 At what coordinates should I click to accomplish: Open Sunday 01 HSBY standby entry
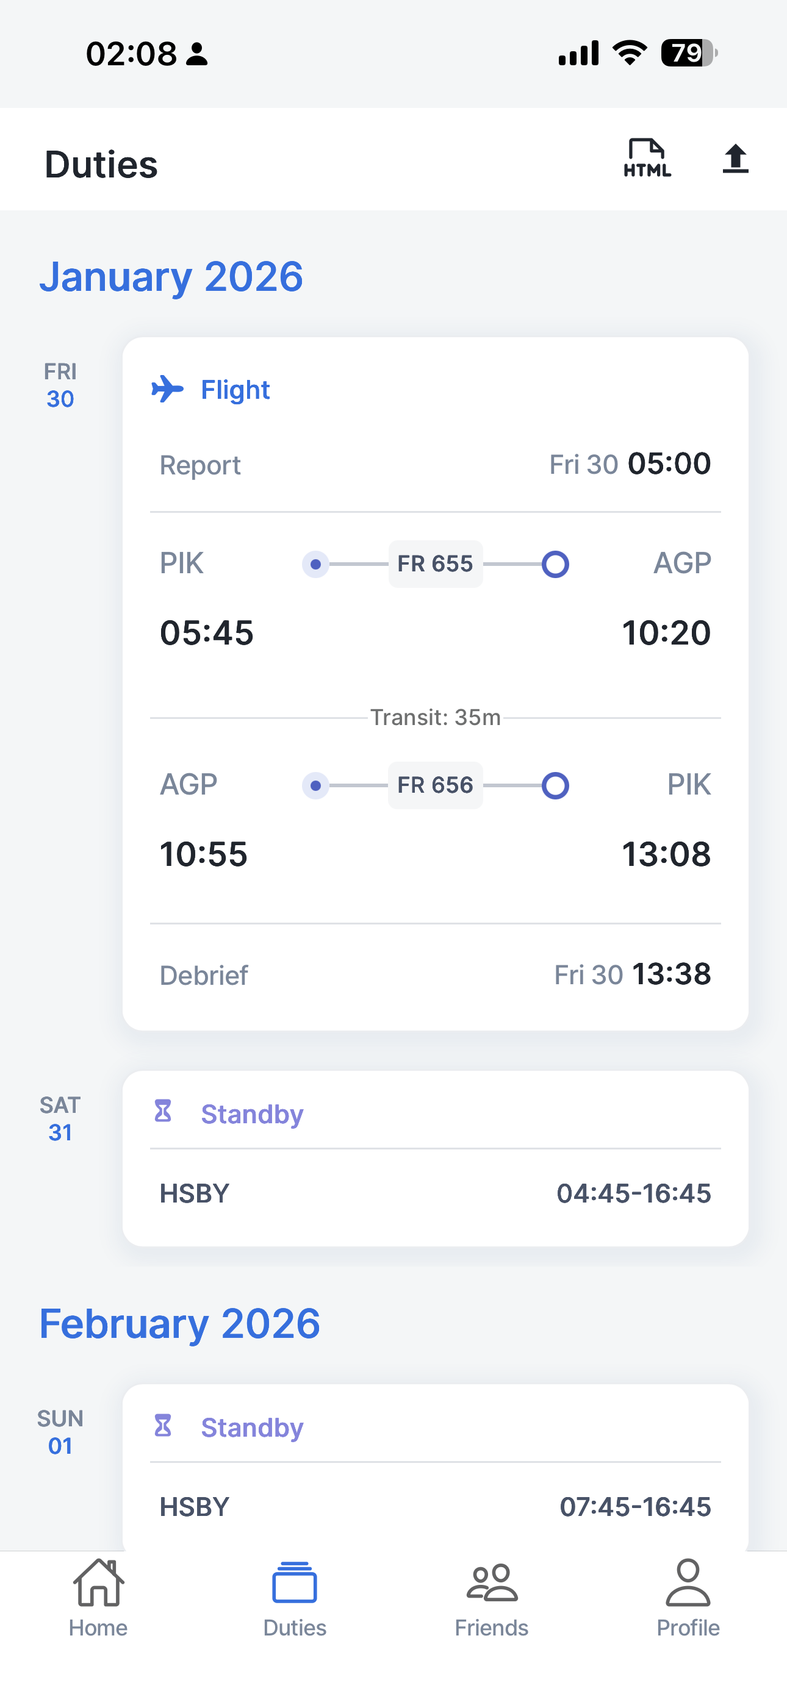point(435,1506)
